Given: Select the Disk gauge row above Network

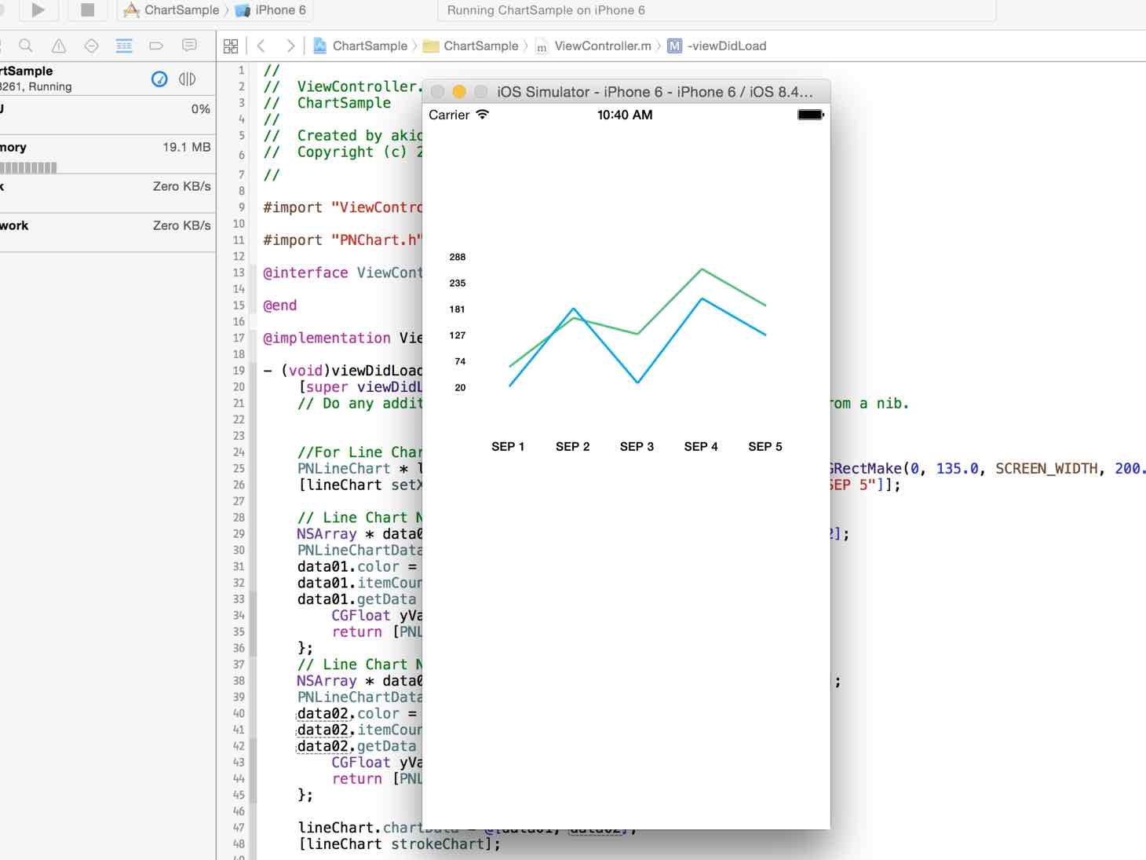Looking at the screenshot, I should coord(108,193).
